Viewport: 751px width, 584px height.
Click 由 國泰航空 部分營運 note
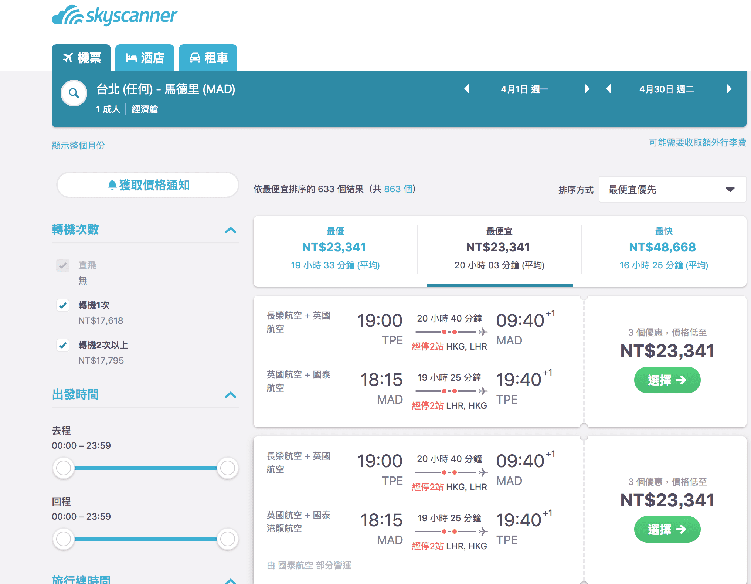(309, 565)
